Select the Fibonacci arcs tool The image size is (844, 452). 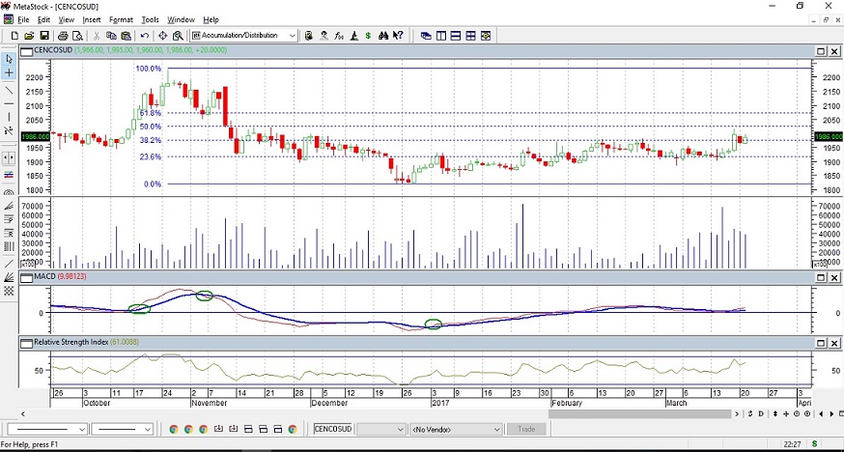point(9,191)
